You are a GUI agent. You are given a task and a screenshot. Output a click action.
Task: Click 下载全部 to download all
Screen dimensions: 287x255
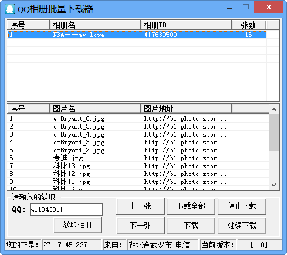pos(191,206)
